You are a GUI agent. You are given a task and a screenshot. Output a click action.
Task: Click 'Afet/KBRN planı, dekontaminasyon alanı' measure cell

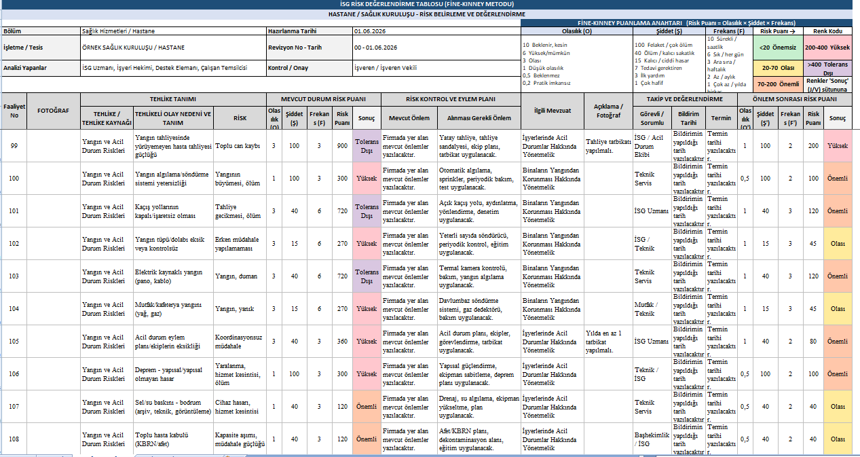[x=479, y=439]
